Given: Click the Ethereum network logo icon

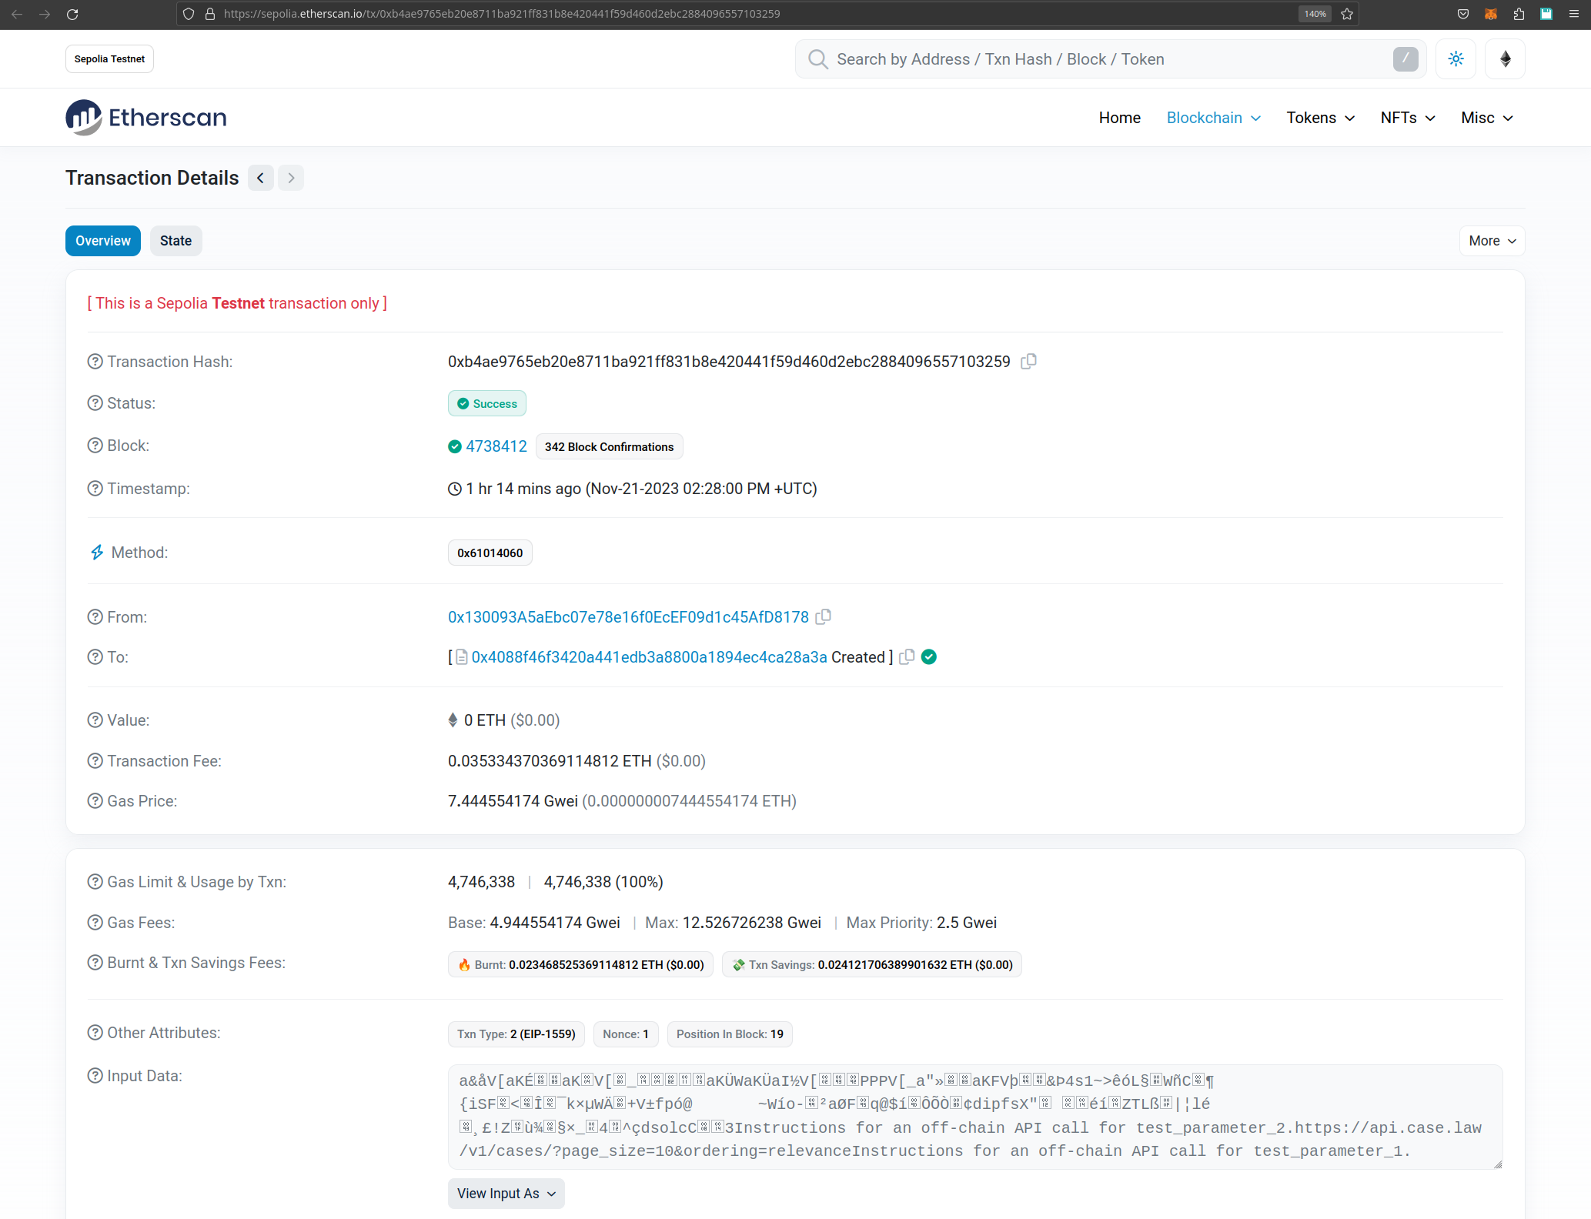Looking at the screenshot, I should pyautogui.click(x=1505, y=59).
